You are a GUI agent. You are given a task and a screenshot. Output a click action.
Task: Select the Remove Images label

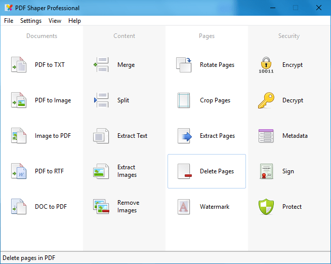pos(129,206)
